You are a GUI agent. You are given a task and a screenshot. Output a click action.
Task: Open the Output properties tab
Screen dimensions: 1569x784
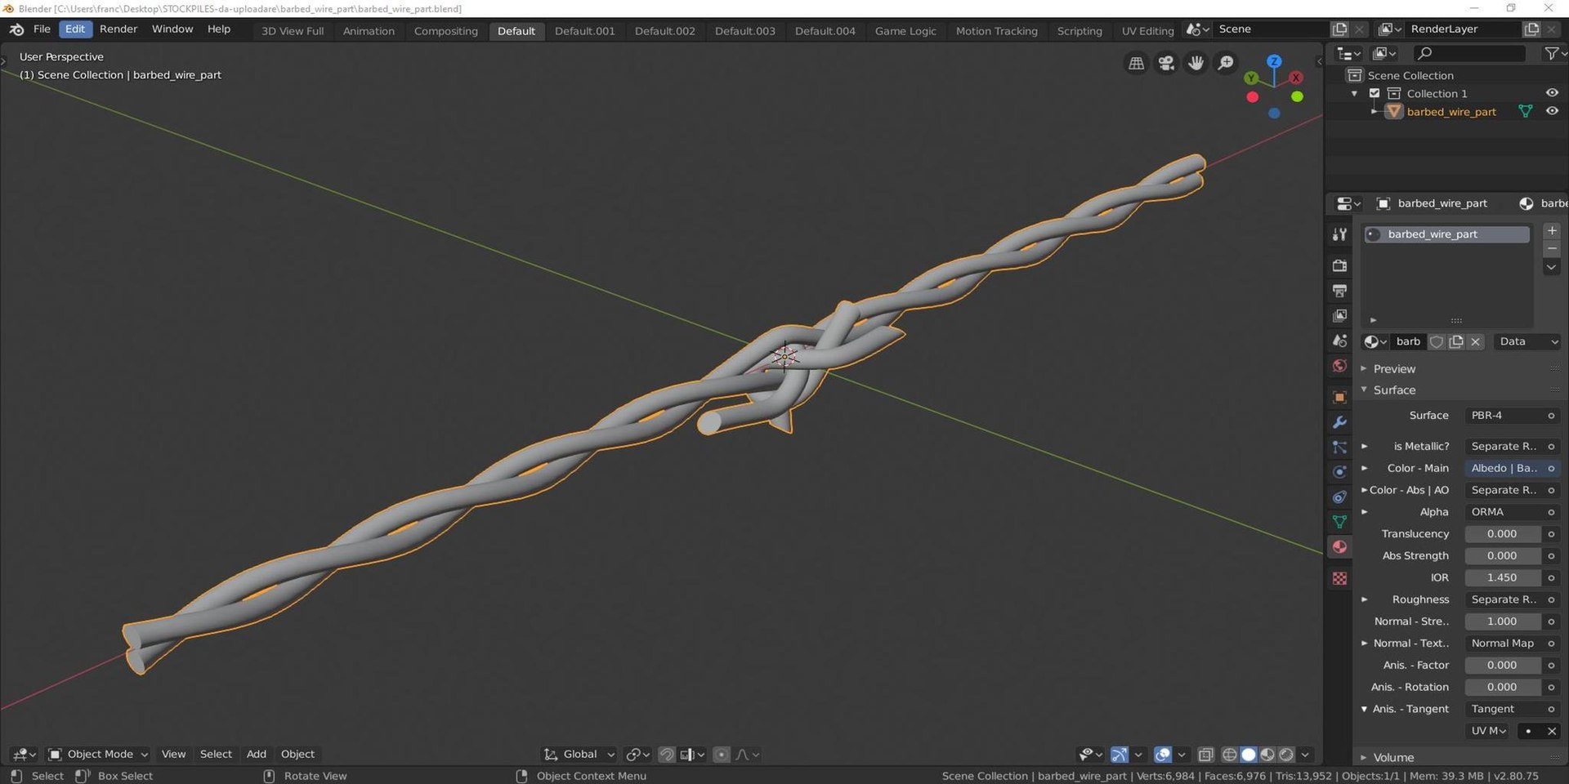[1339, 291]
